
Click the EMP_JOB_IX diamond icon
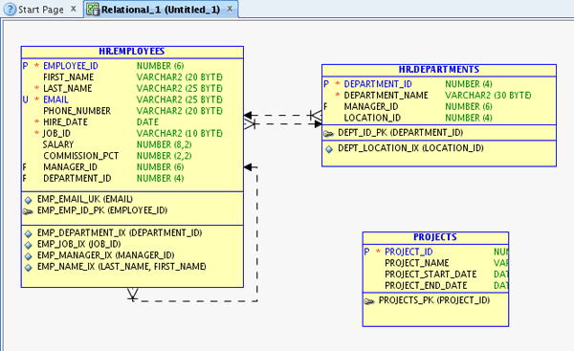(28, 245)
